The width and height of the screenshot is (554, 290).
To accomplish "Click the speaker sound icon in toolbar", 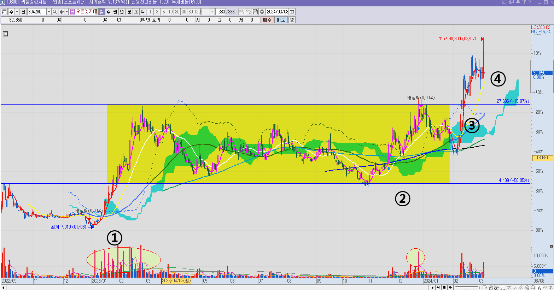I will click(62, 12).
